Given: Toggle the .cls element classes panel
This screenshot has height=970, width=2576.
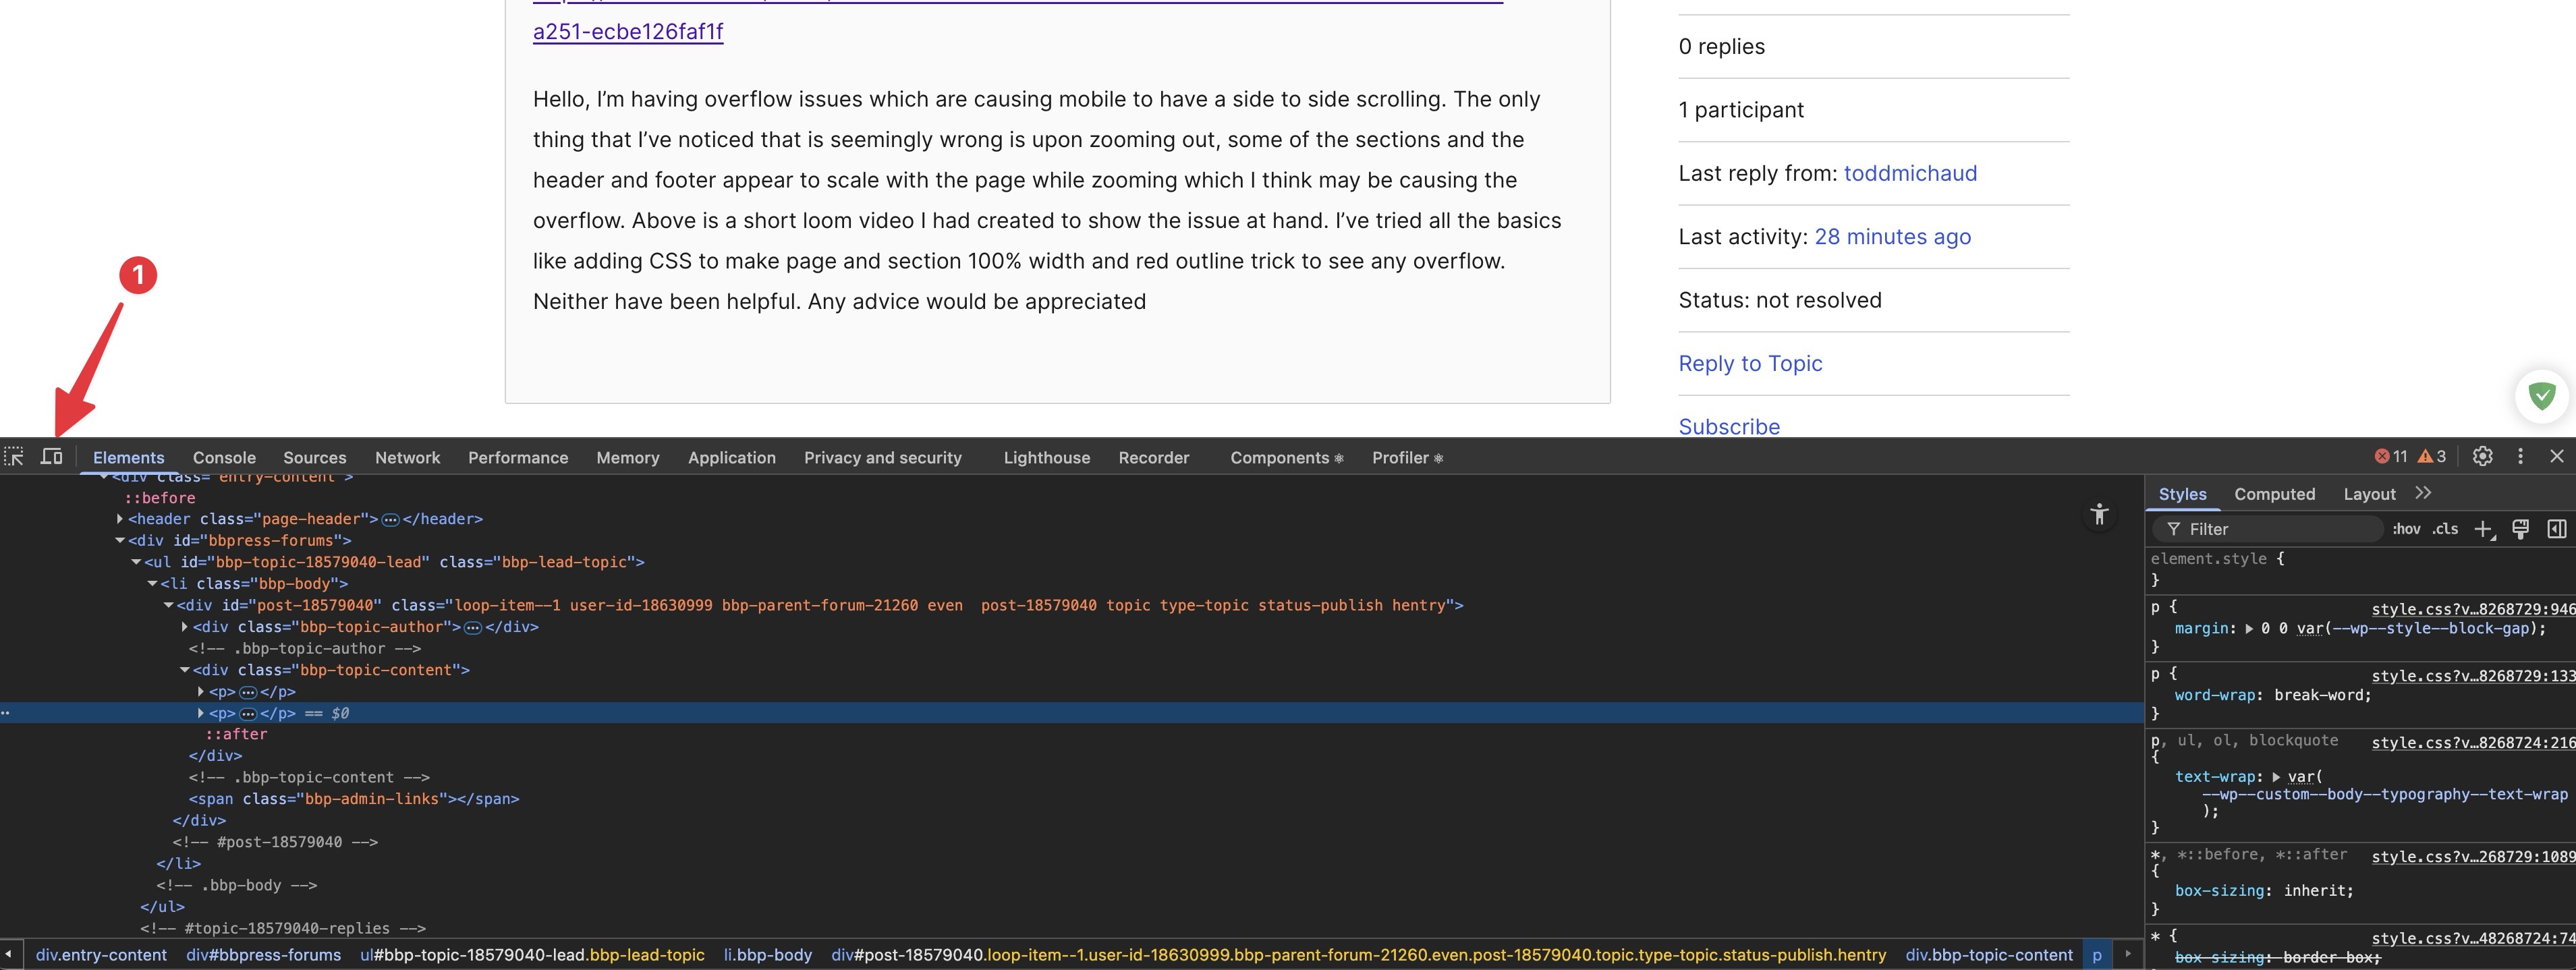Looking at the screenshot, I should point(2445,529).
